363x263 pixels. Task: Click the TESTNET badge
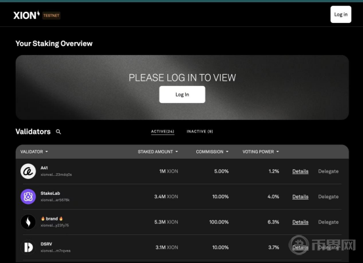(x=51, y=16)
